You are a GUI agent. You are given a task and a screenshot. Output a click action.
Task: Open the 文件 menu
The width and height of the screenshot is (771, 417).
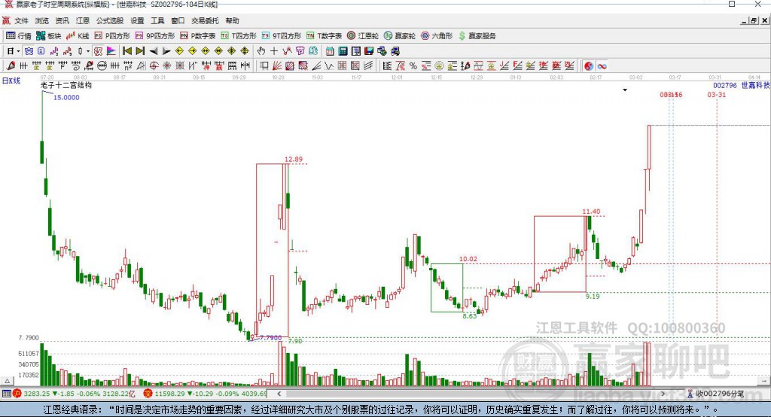point(21,20)
